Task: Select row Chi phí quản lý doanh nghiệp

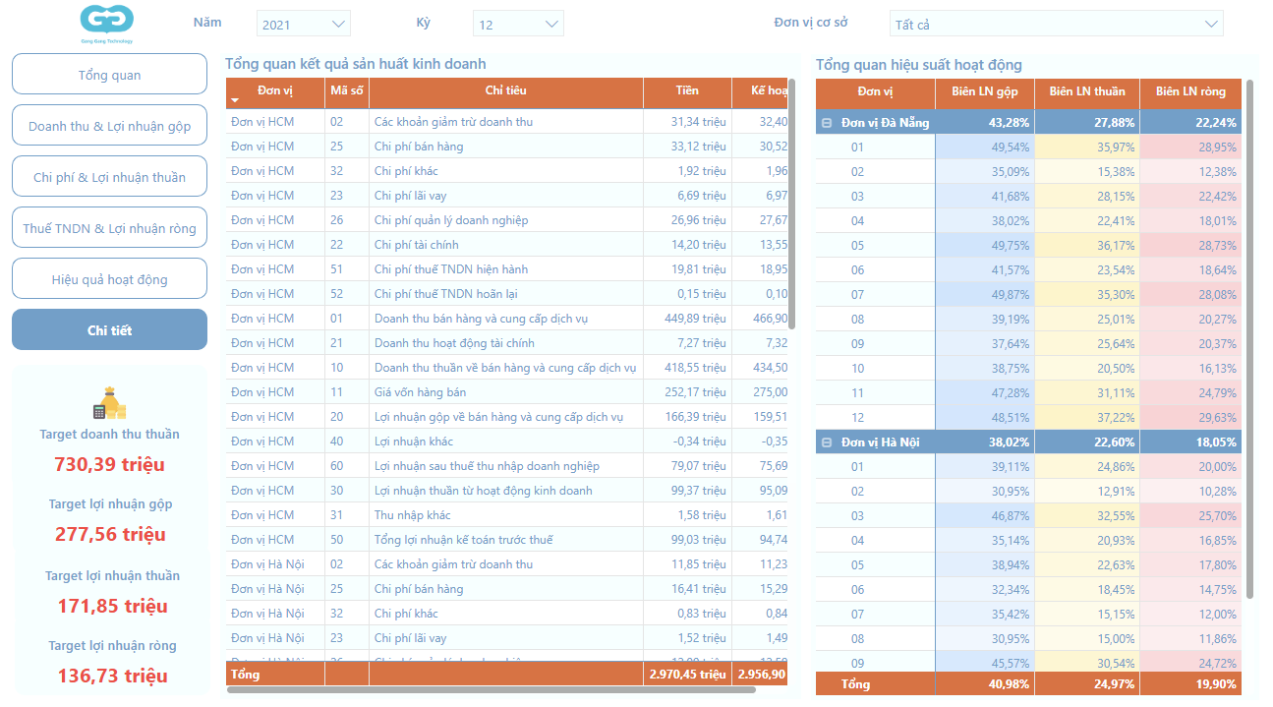Action: point(506,220)
